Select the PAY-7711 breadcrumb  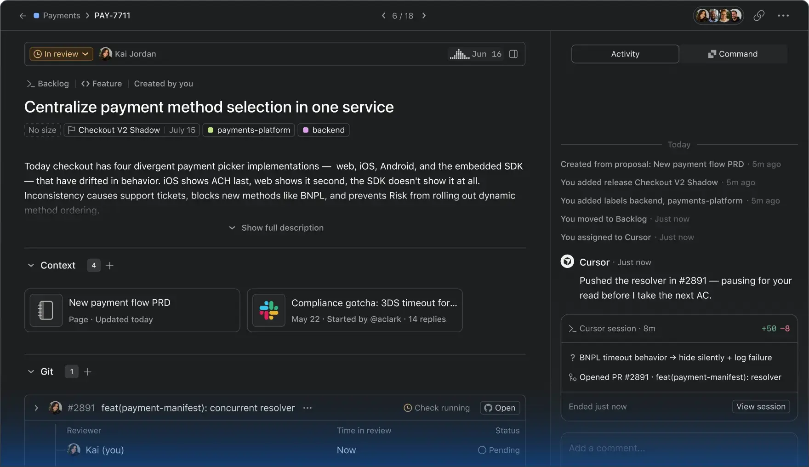point(112,16)
